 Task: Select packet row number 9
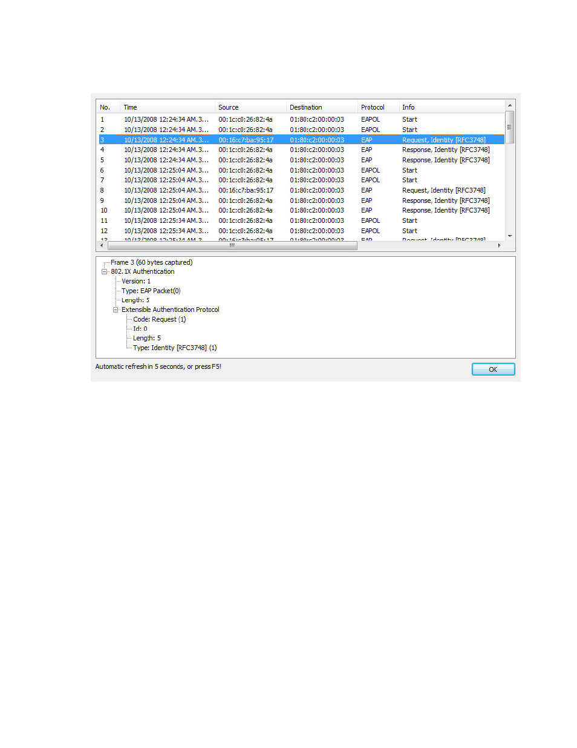[301, 200]
